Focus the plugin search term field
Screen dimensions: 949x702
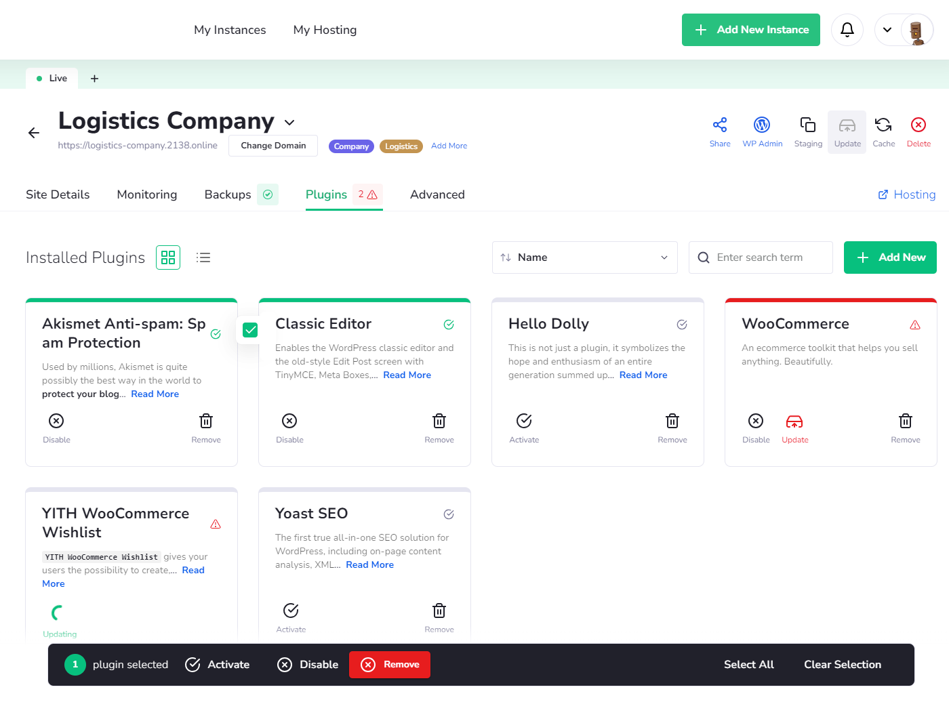pyautogui.click(x=761, y=257)
